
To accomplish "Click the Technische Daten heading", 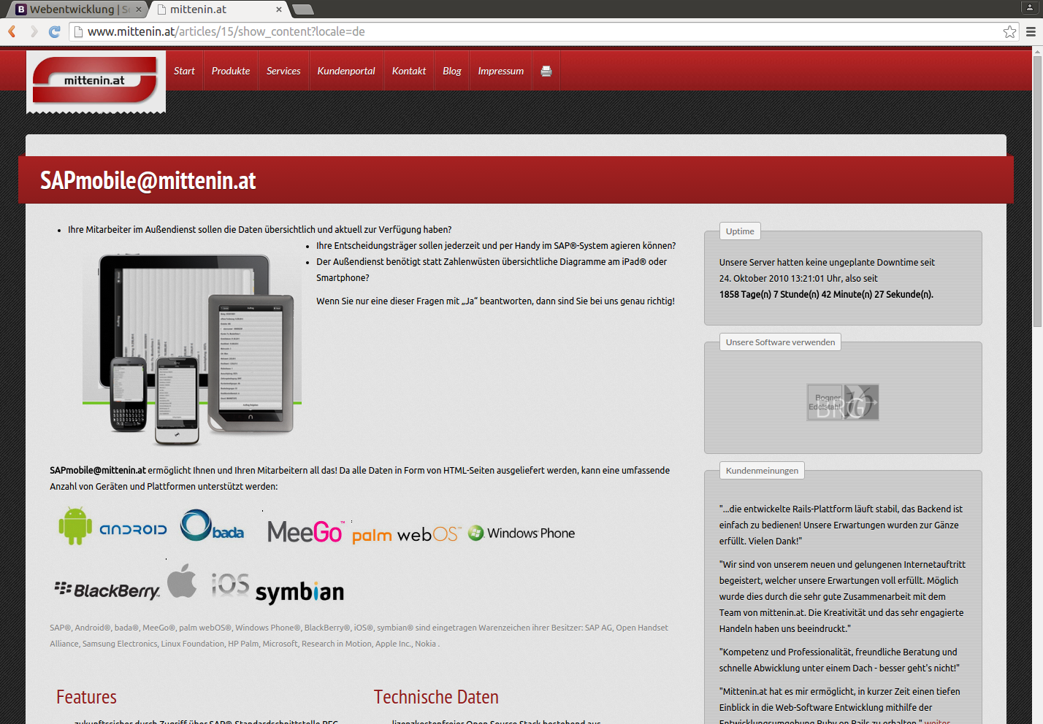I will 436,697.
